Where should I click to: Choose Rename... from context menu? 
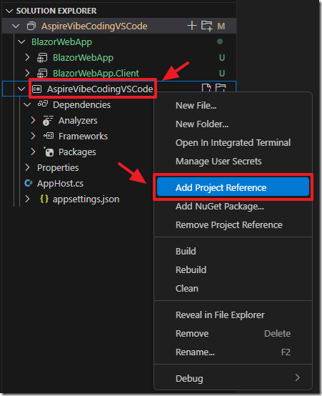(233, 352)
